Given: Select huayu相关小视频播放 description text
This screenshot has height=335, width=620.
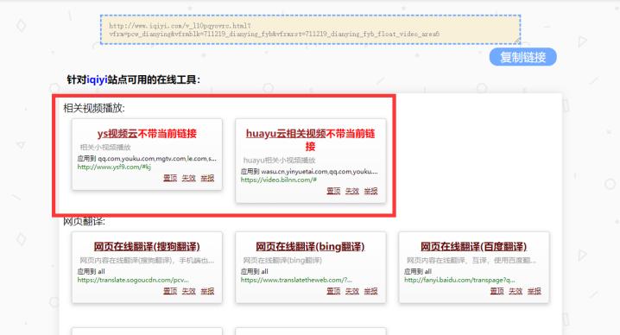Looking at the screenshot, I should pos(279,161).
